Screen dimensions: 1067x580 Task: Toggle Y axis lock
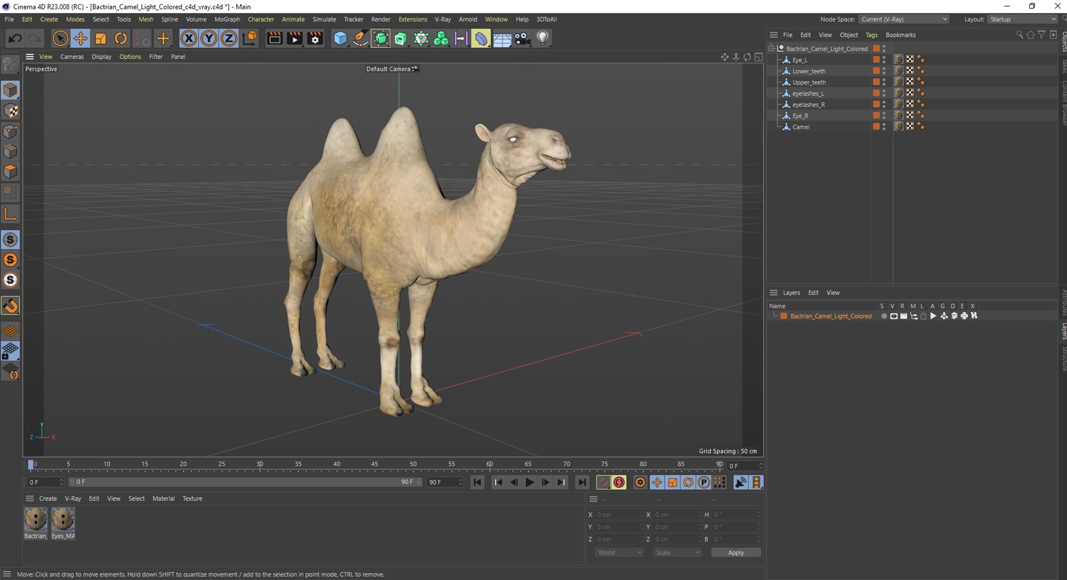(x=209, y=38)
